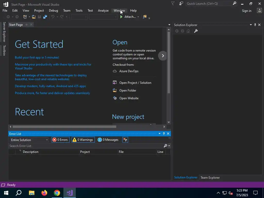Toggle the 0 Errors filter
Image resolution: width=264 pixels, height=198 pixels.
click(60, 140)
